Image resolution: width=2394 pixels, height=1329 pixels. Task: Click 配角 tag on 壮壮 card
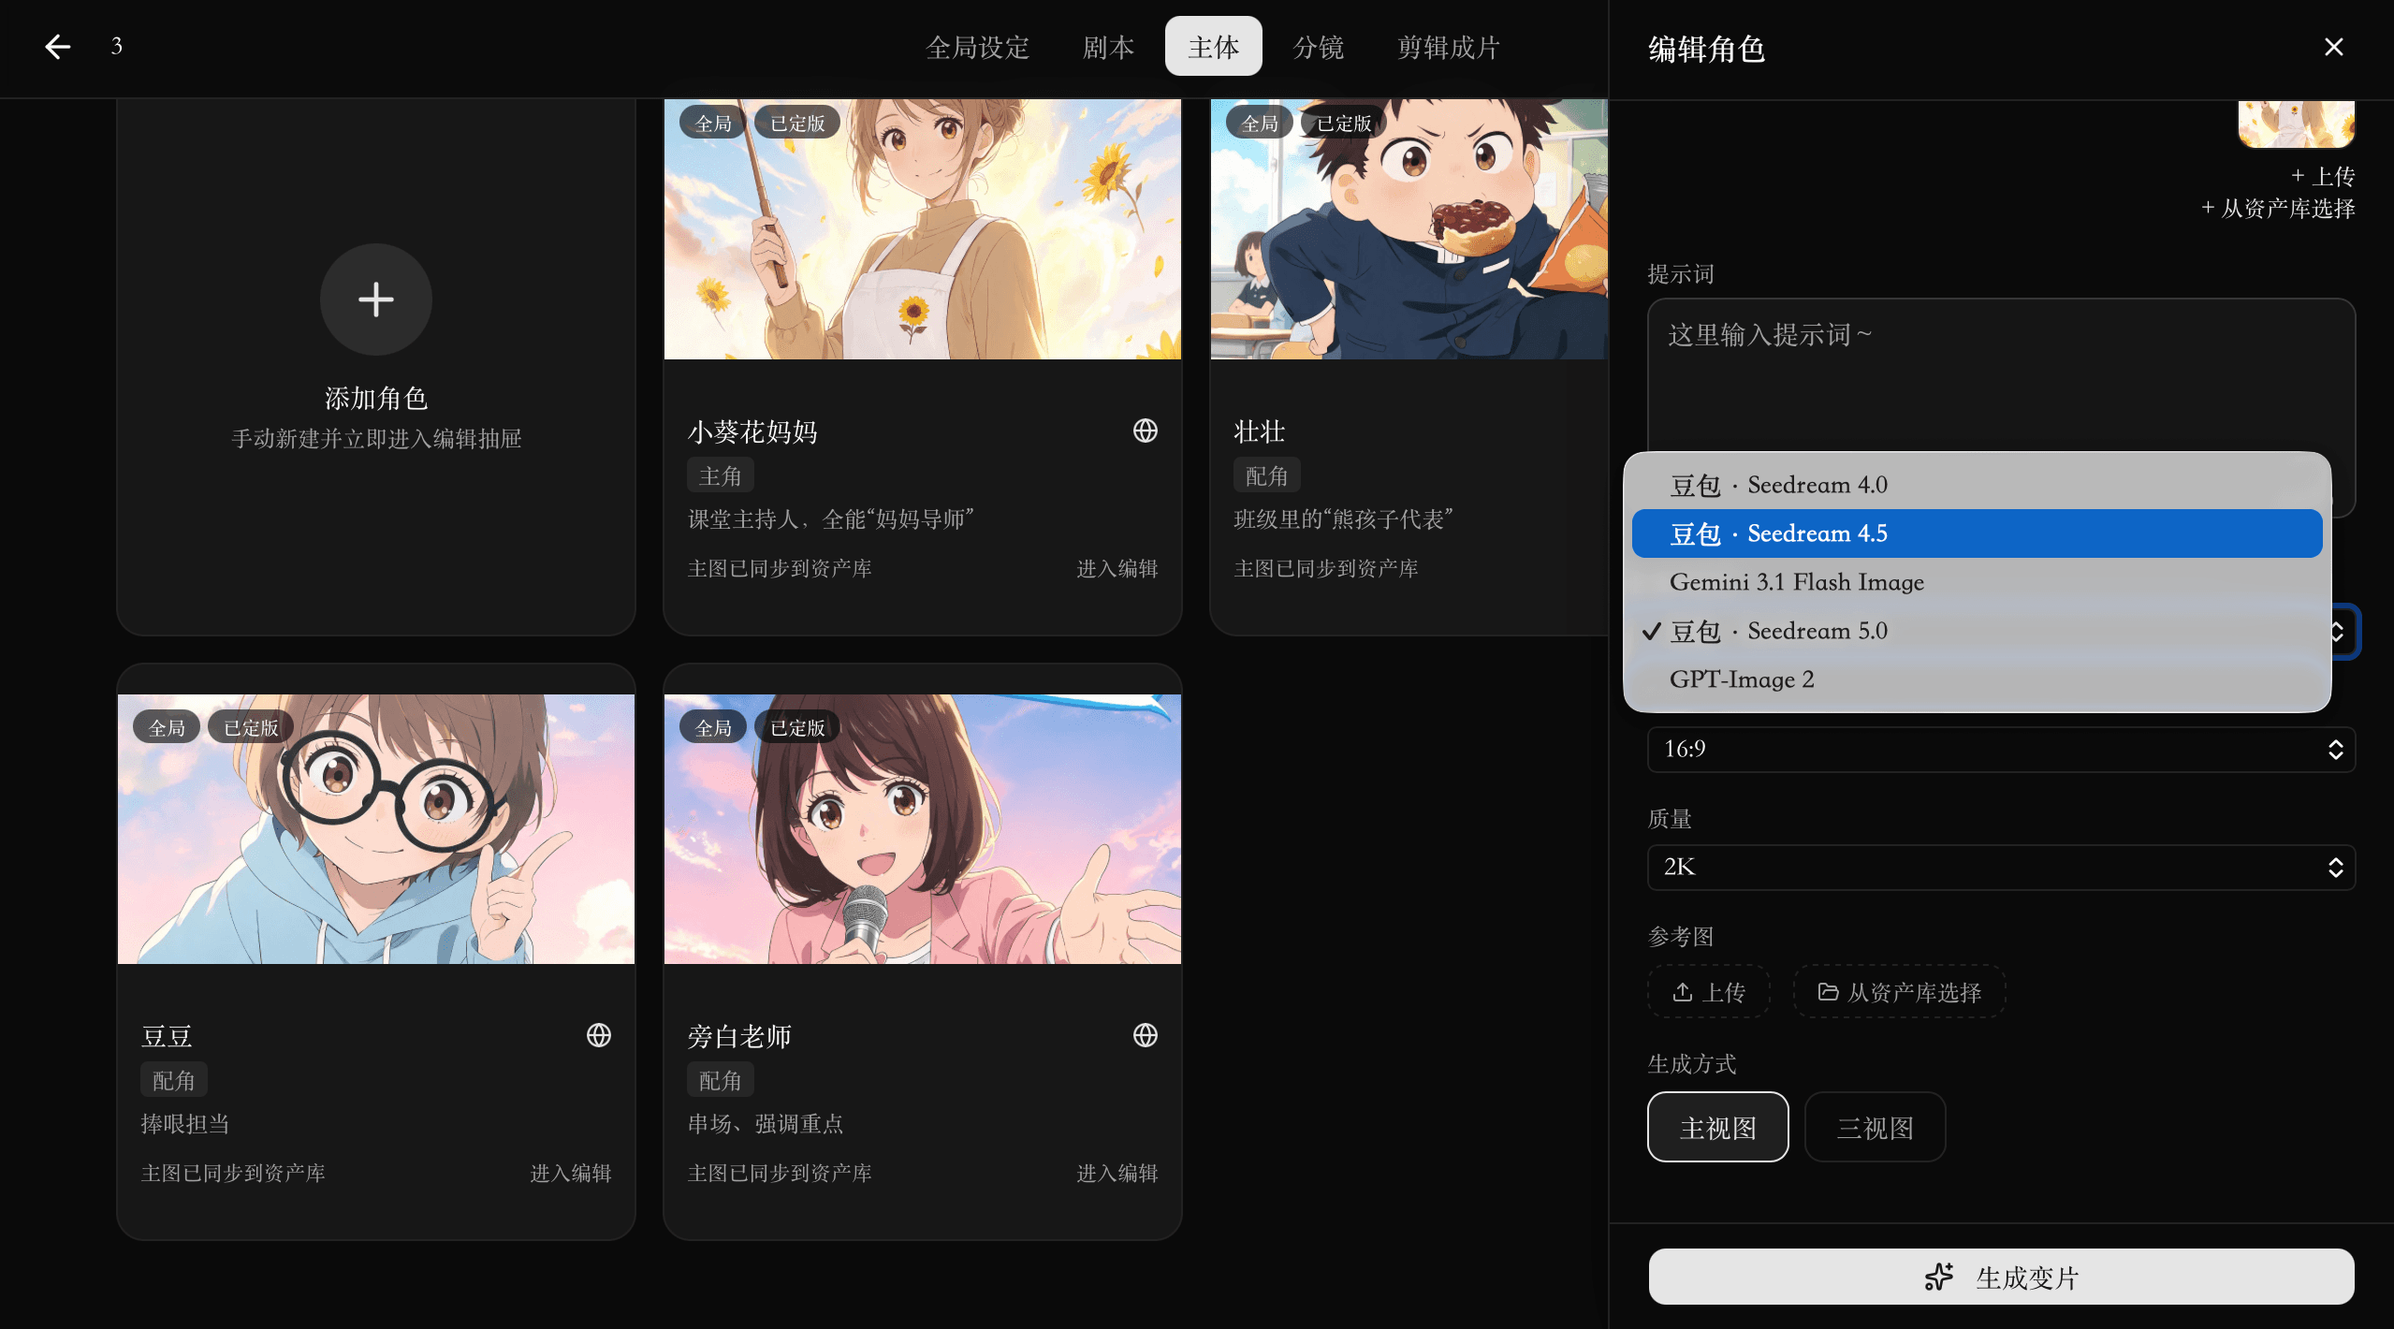point(1267,475)
